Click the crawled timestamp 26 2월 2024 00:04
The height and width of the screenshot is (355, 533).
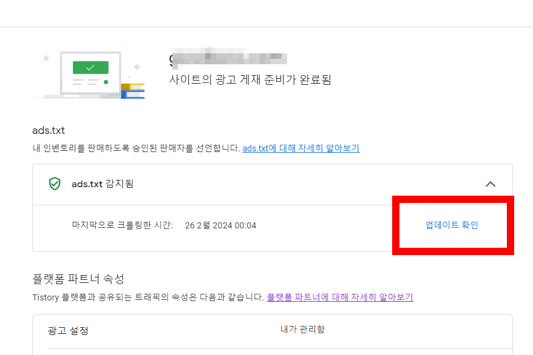pyautogui.click(x=220, y=225)
